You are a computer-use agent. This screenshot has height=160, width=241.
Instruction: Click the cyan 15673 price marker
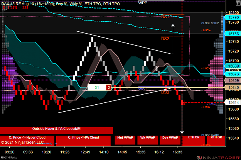[x=232, y=74]
